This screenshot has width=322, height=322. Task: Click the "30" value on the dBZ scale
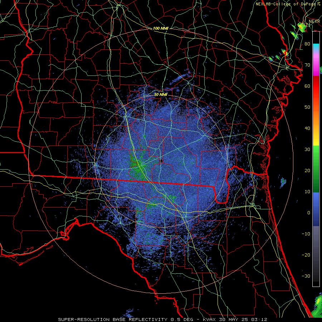tap(307, 150)
